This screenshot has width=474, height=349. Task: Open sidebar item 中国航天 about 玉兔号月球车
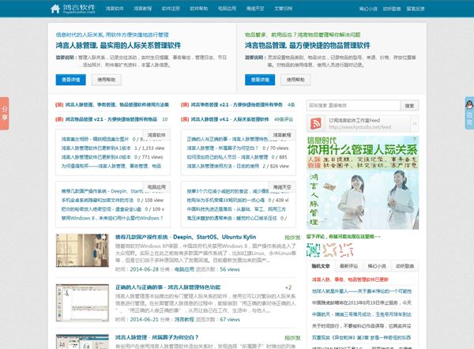[362, 314]
